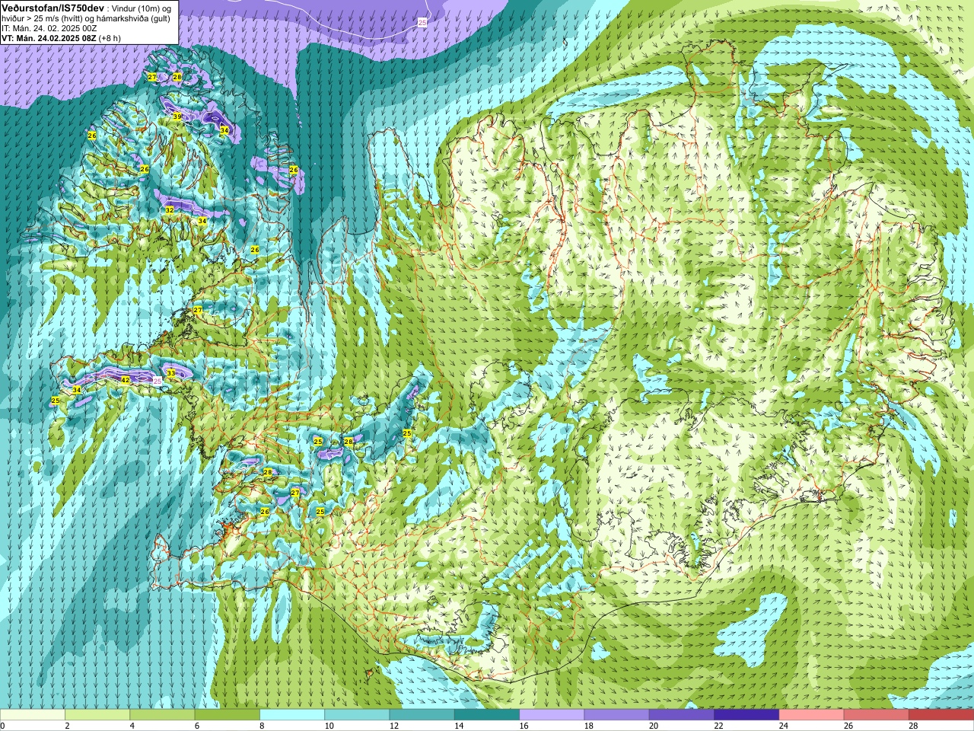The height and width of the screenshot is (731, 974).
Task: Click the legend tick number 0
Action: click(x=3, y=726)
